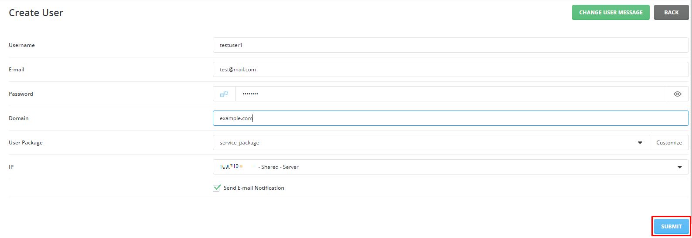Focus the Username input field
The height and width of the screenshot is (238, 692).
(450, 45)
